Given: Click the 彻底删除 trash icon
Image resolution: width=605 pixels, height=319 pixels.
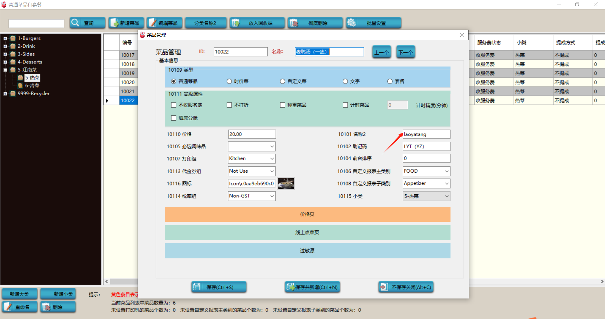Looking at the screenshot, I should (294, 23).
